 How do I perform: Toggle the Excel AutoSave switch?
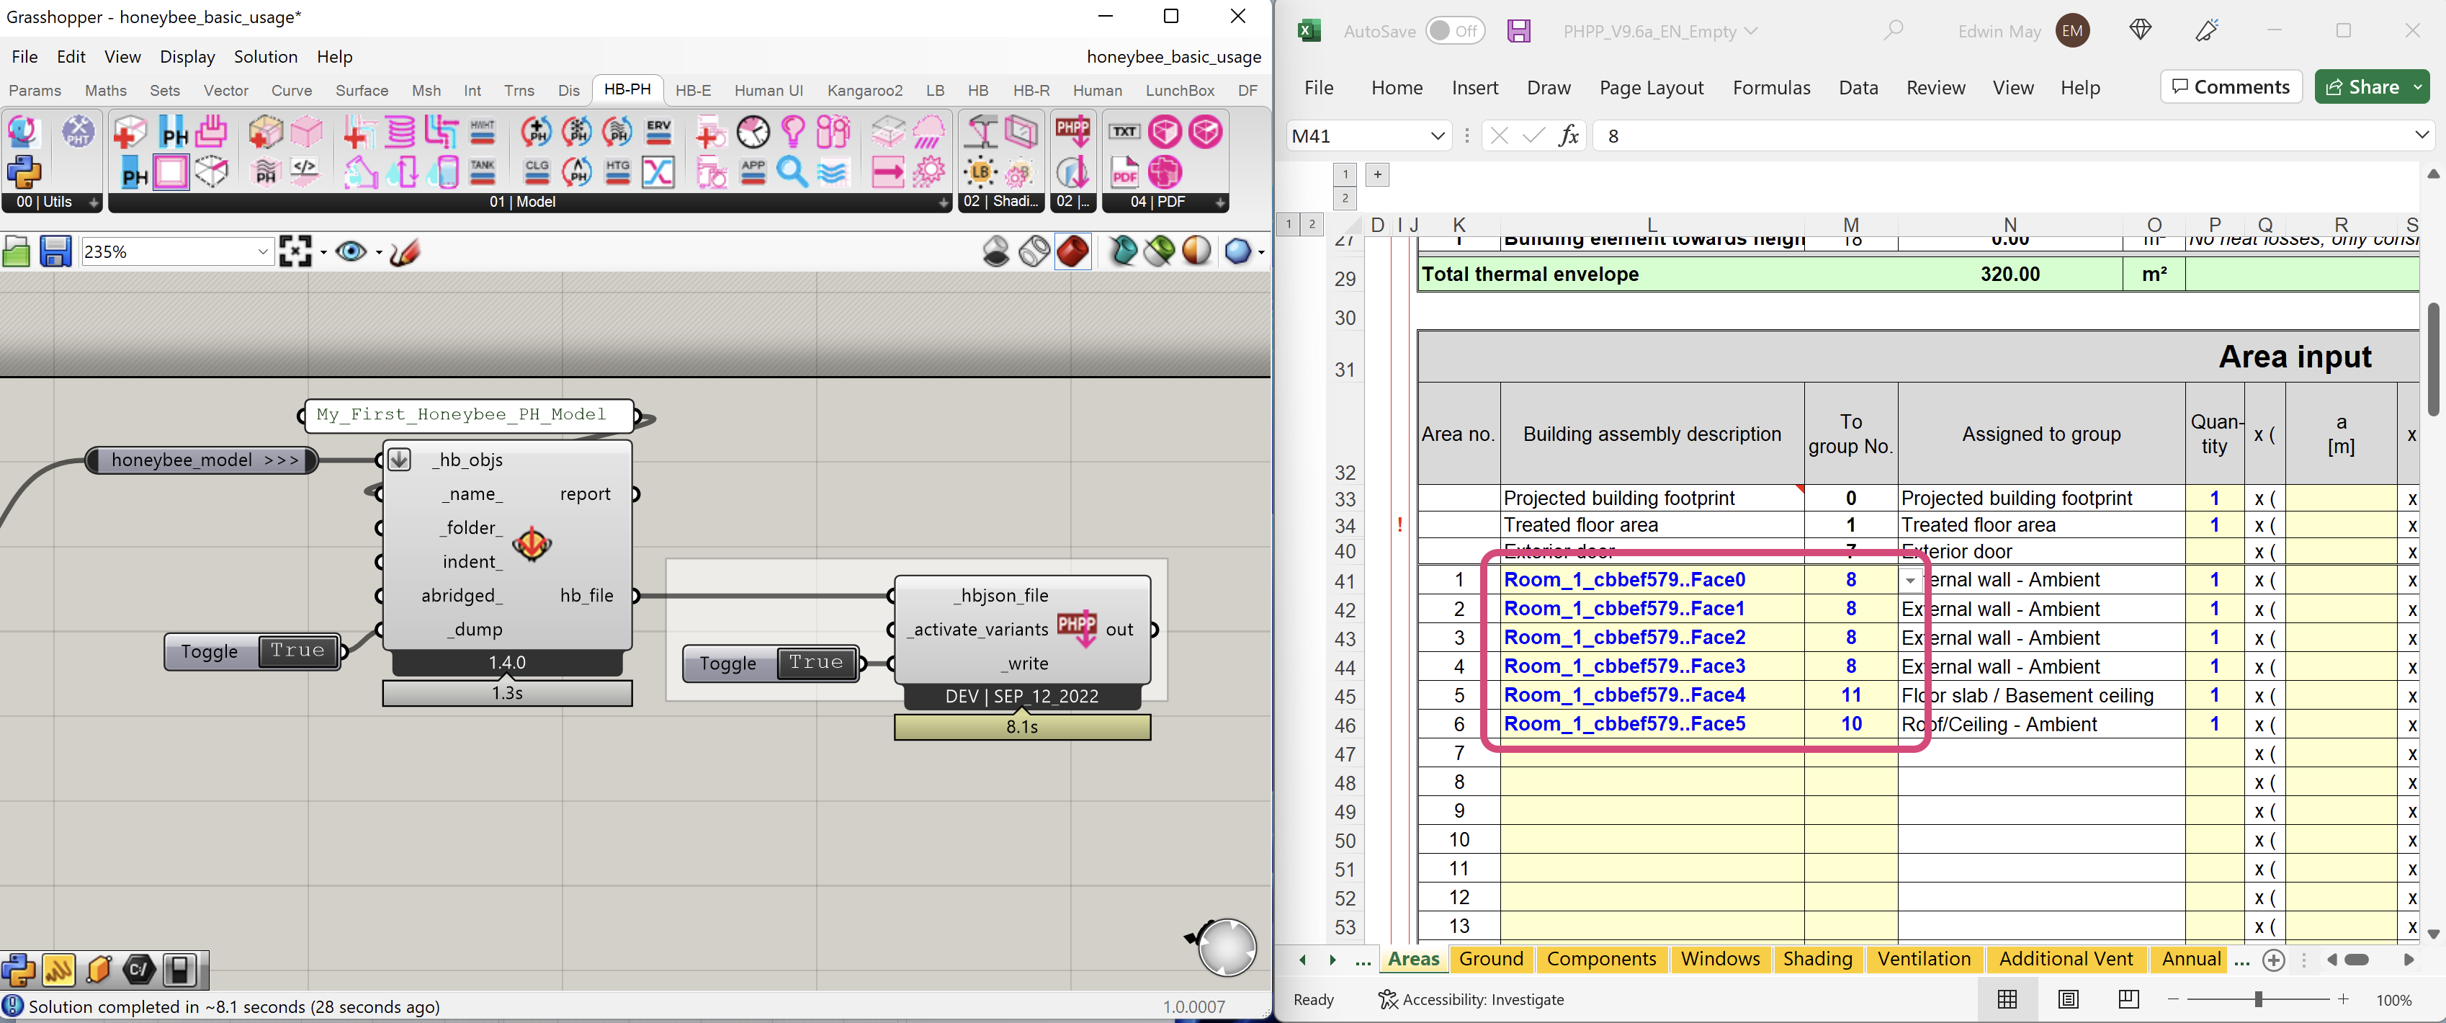(1455, 32)
